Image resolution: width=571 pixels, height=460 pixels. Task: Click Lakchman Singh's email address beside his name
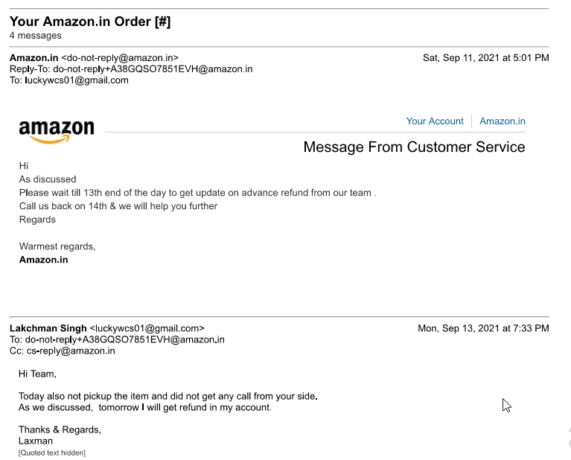tap(147, 328)
